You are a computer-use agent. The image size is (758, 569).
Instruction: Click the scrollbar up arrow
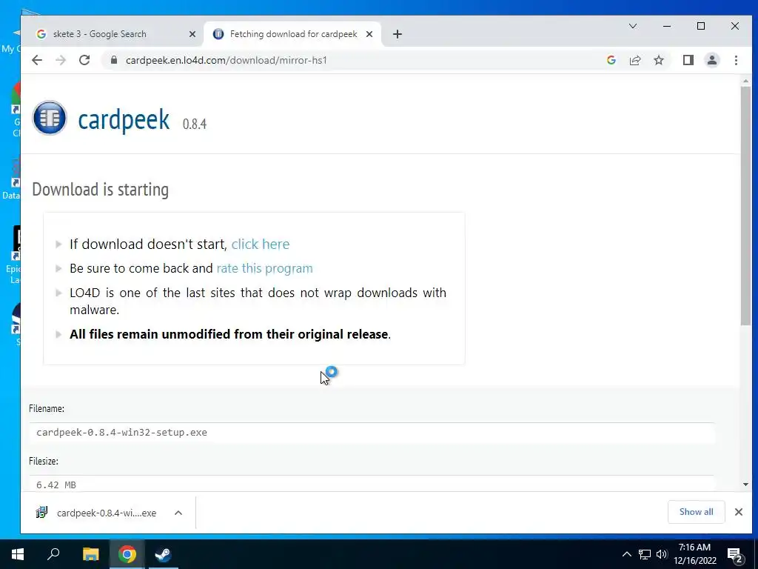click(x=745, y=81)
